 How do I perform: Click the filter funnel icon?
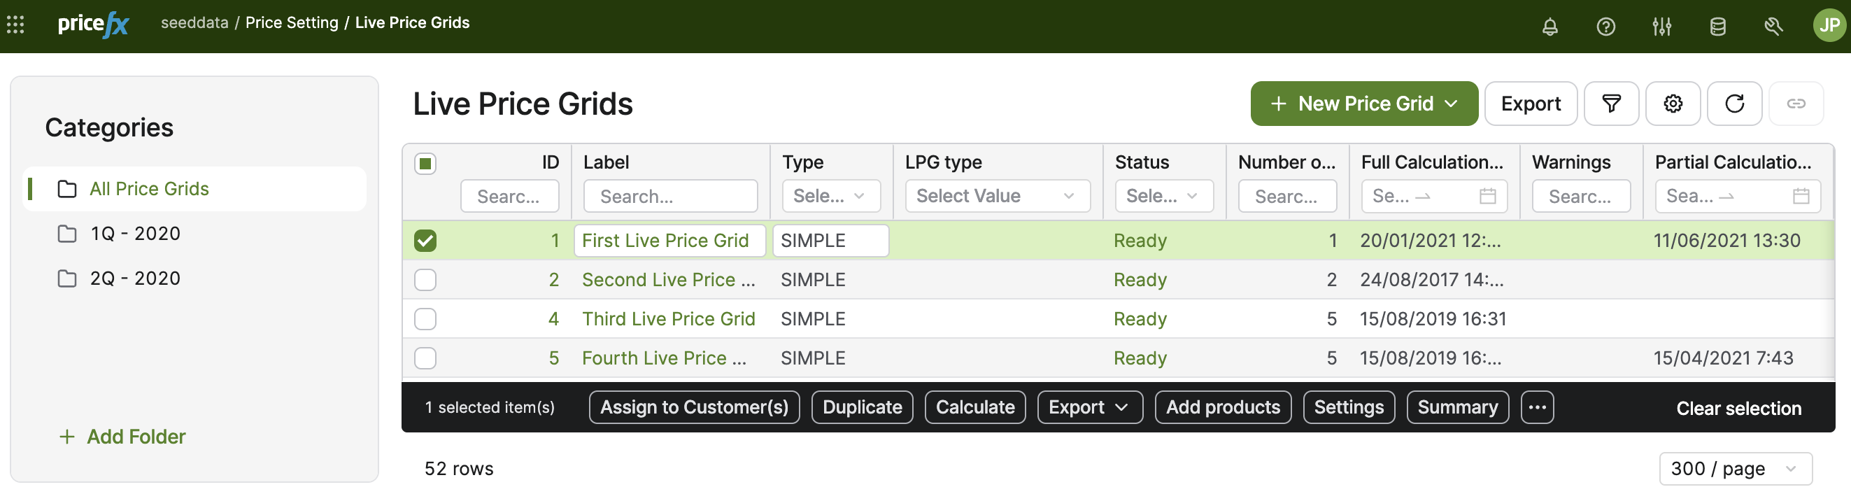pyautogui.click(x=1611, y=104)
